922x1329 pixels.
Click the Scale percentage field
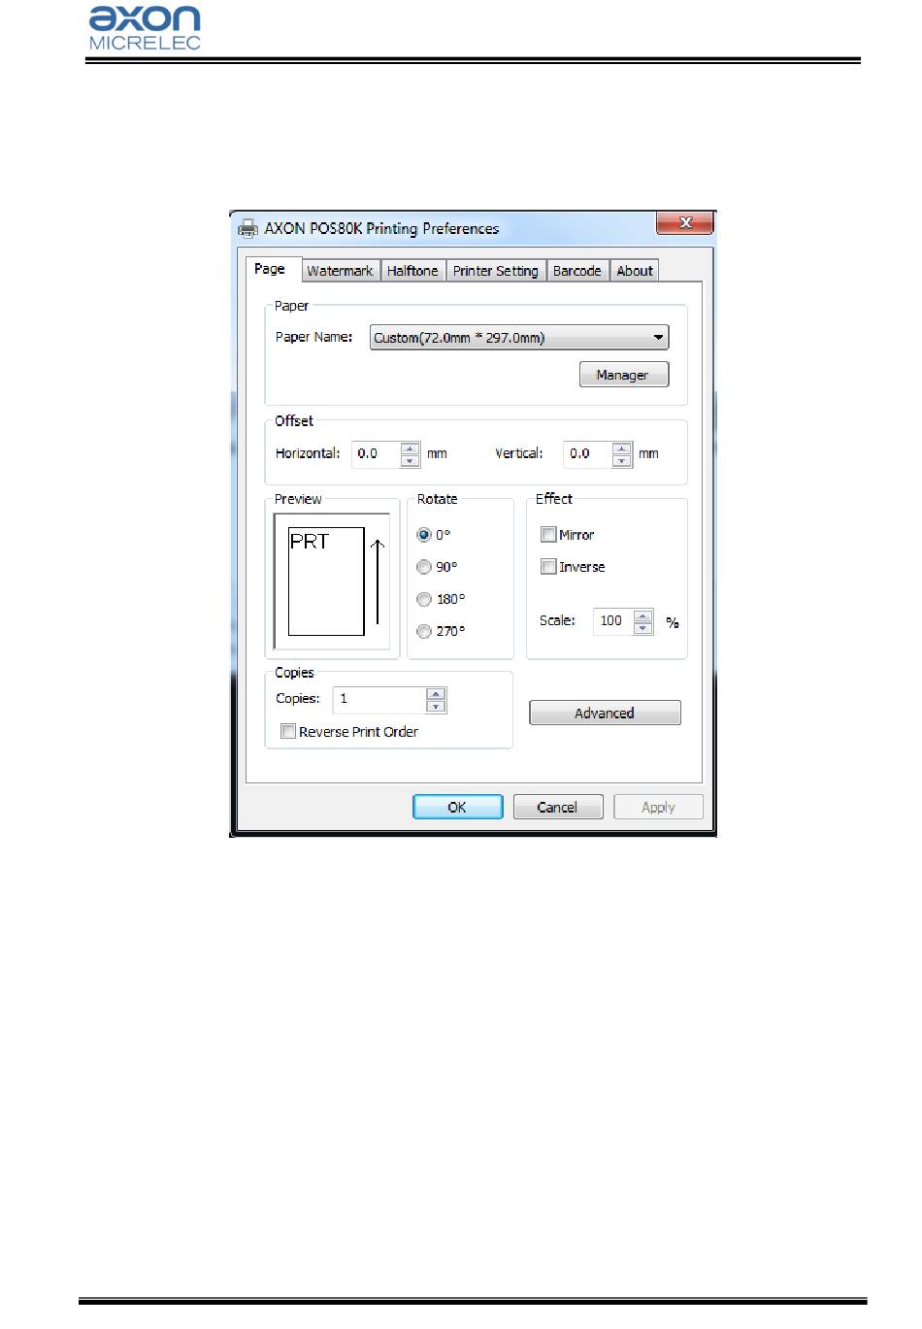point(613,621)
